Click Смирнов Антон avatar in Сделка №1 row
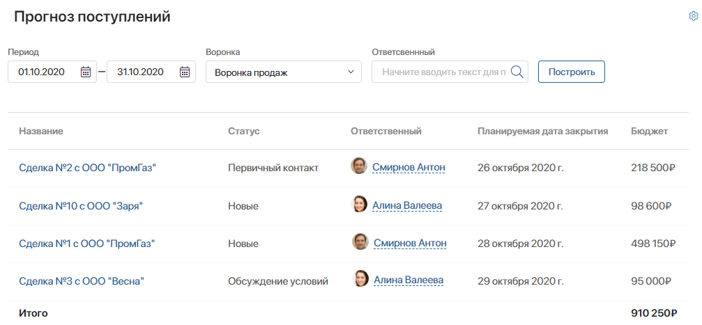Screen dimensions: 702x325 point(360,241)
